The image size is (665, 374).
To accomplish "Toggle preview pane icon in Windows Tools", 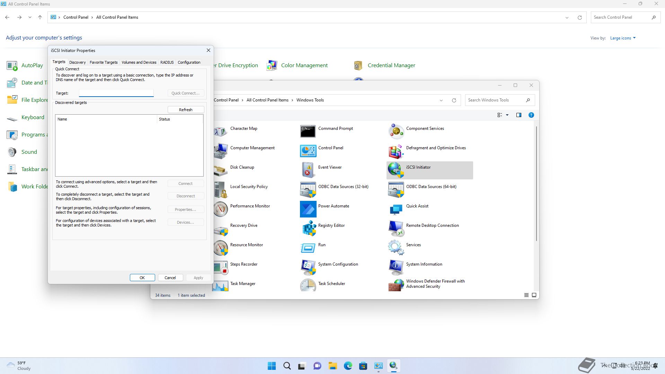I will coord(518,115).
